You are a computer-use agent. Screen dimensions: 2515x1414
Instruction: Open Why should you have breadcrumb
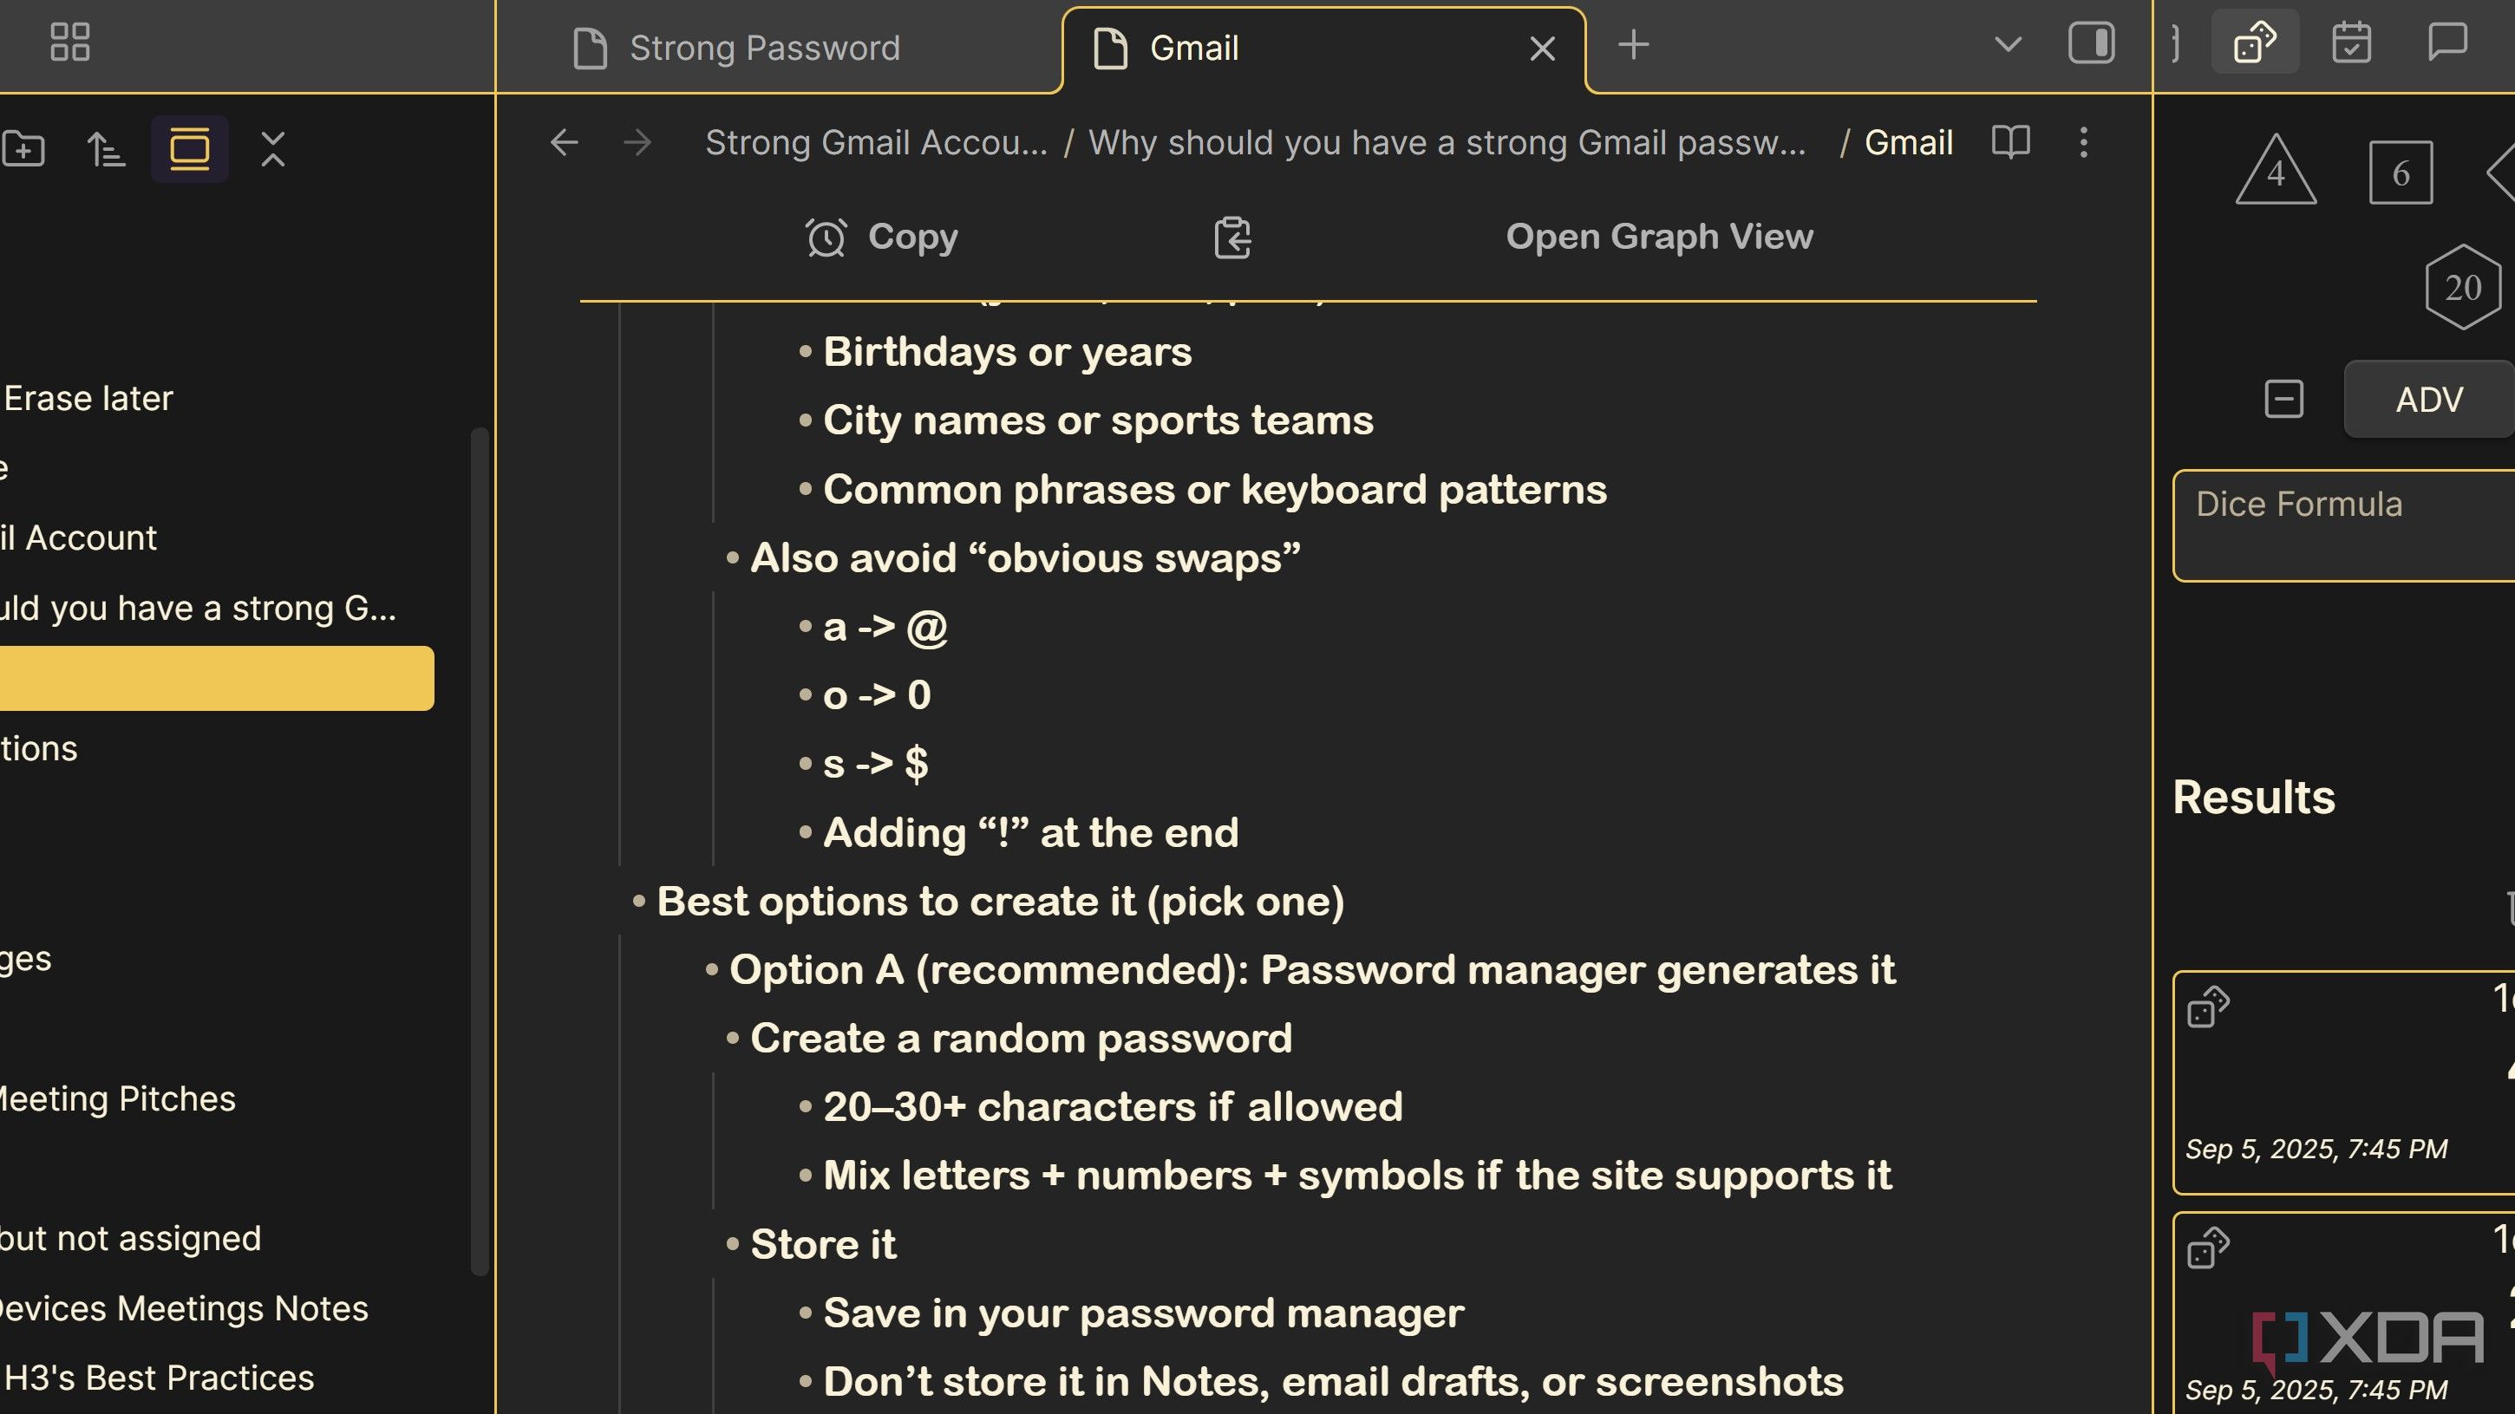1447,142
